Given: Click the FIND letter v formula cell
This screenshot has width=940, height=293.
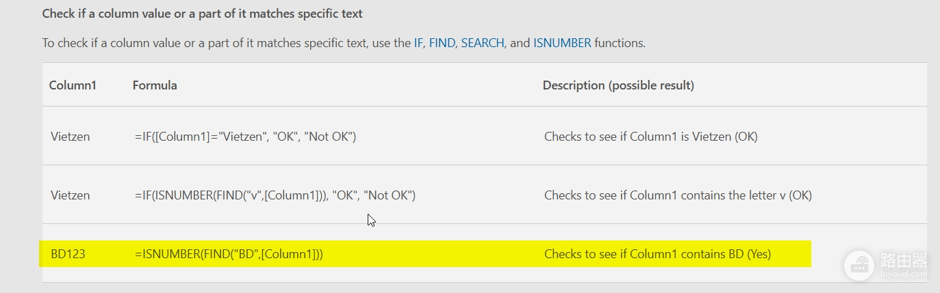Looking at the screenshot, I should pyautogui.click(x=275, y=195).
